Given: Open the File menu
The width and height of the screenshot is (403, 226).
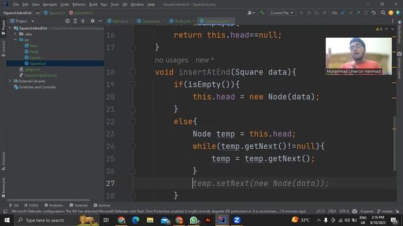Looking at the screenshot, I should [16, 4].
